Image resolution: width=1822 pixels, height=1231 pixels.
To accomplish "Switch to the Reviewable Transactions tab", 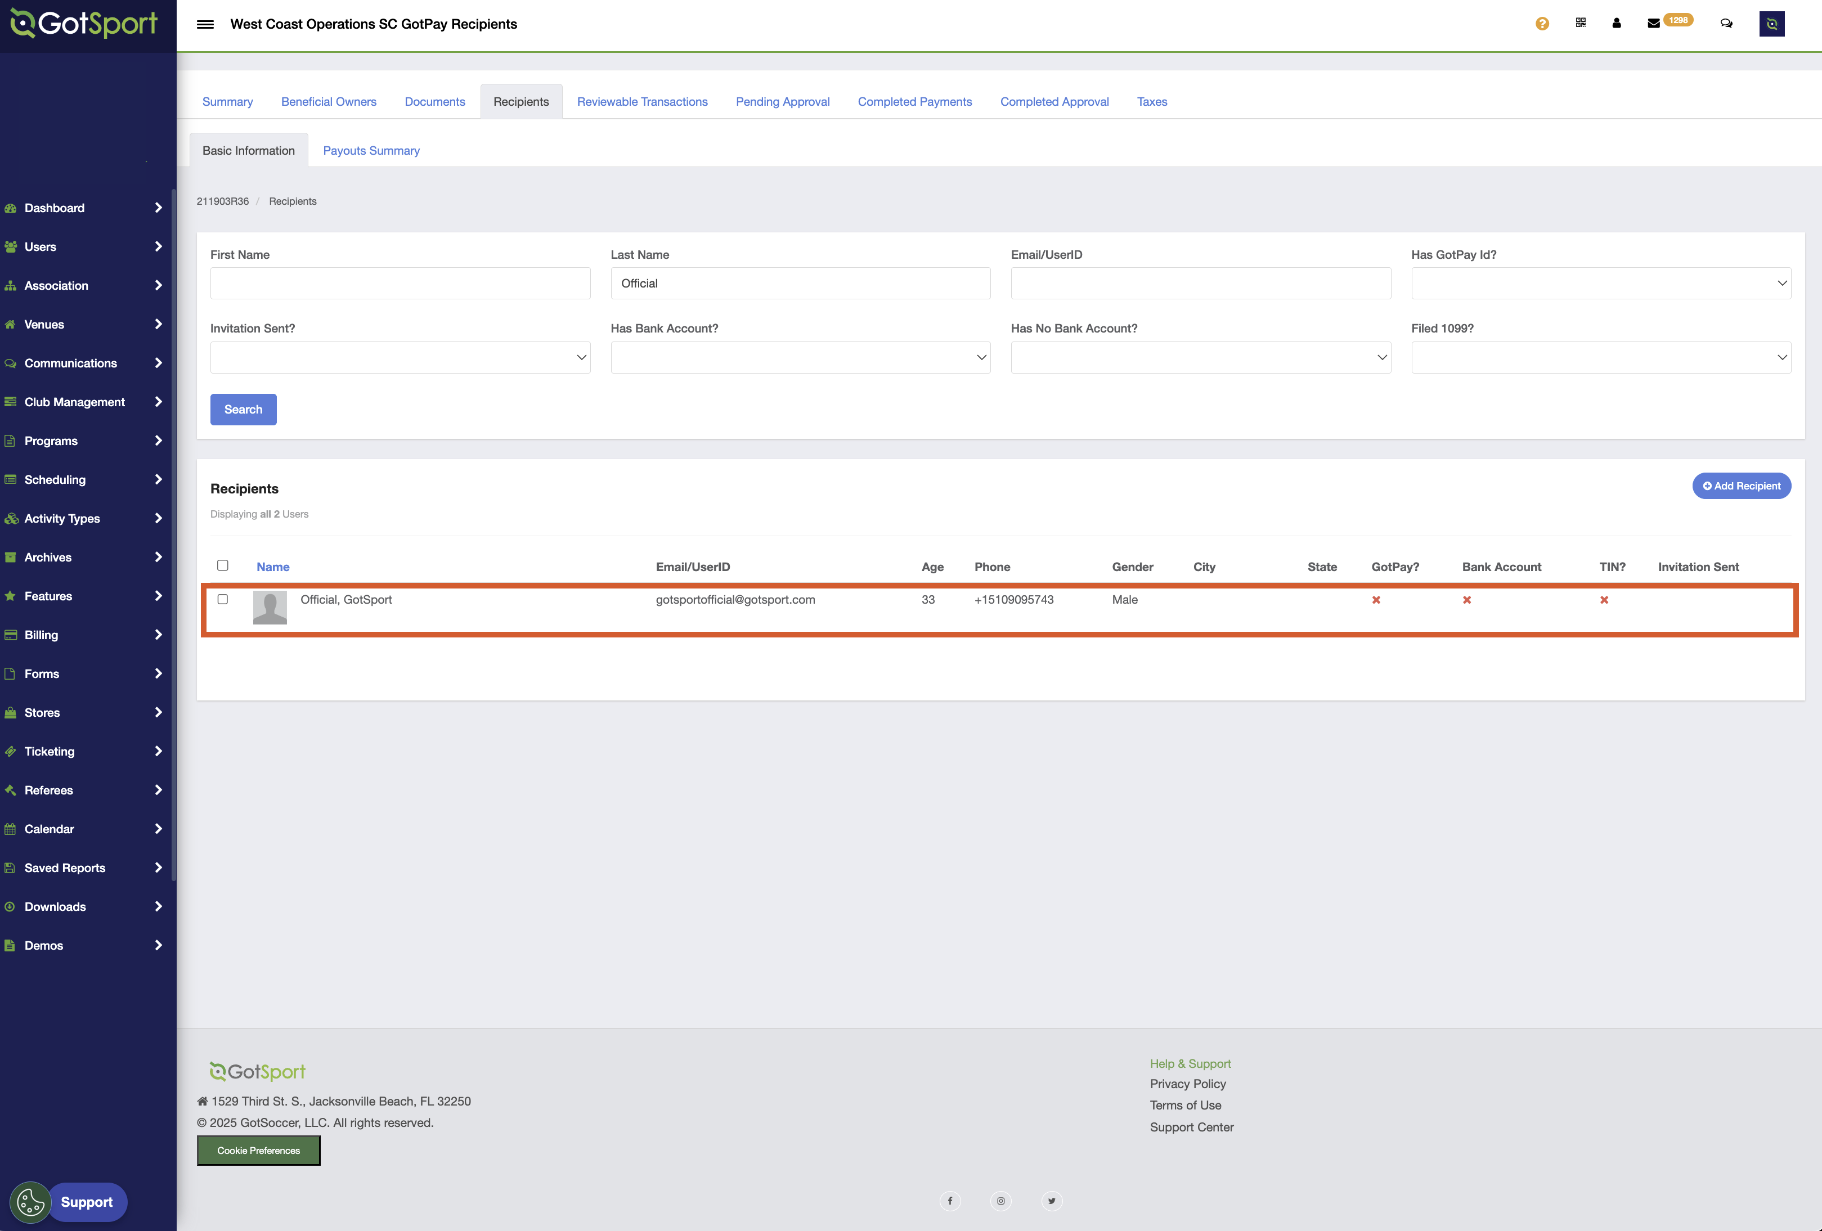I will click(x=642, y=102).
